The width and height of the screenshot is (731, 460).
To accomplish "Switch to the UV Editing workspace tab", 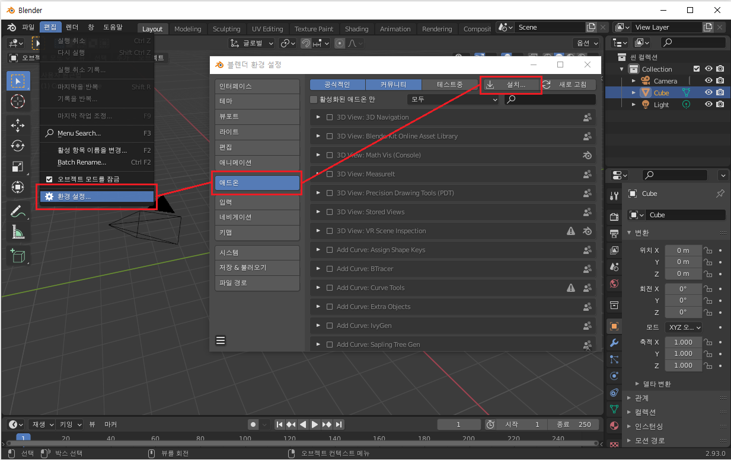I will coord(267,29).
